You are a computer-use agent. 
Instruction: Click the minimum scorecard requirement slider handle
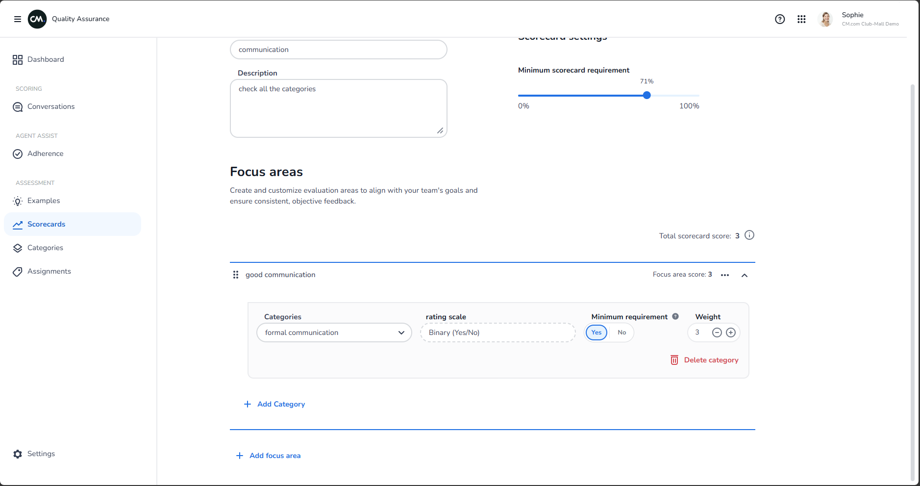pos(647,95)
